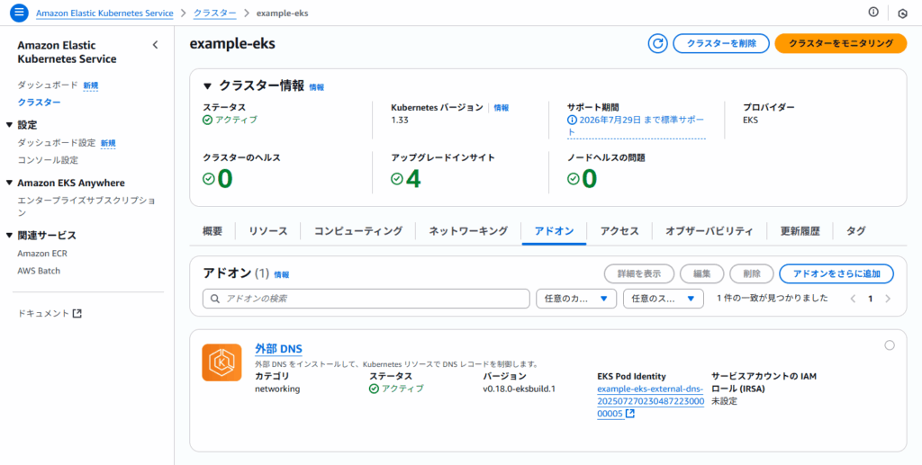
Task: Open コンソール設定 in the sidebar
Action: pyautogui.click(x=48, y=160)
